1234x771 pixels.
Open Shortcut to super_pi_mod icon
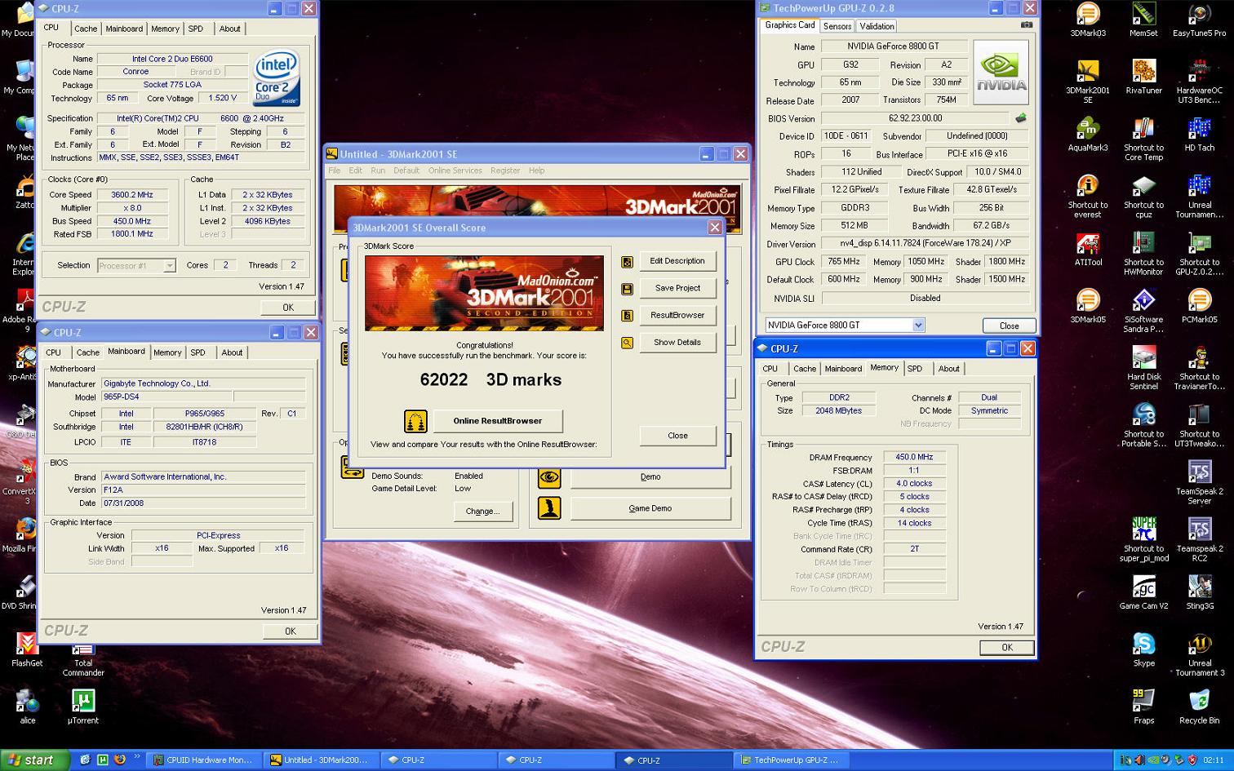tap(1143, 538)
